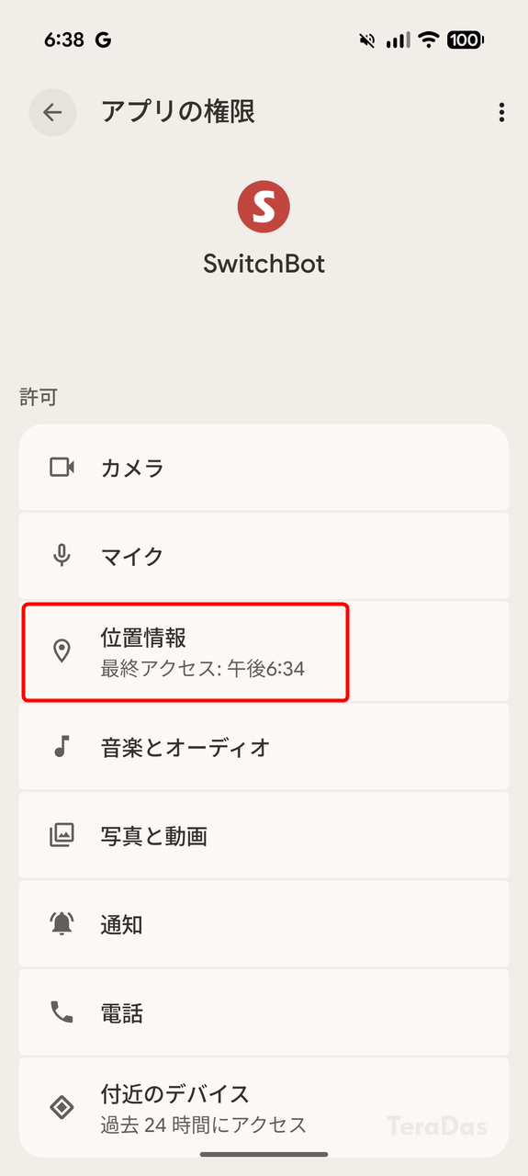This screenshot has height=1176, width=528.
Task: Open the カメラ permission
Action: (x=264, y=468)
